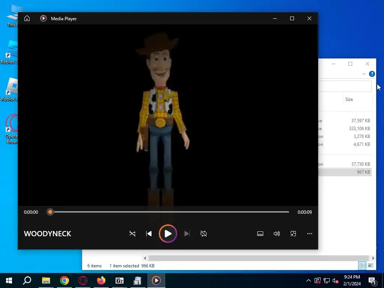
Task: Switch to details view in File Explorer
Action: (363, 265)
